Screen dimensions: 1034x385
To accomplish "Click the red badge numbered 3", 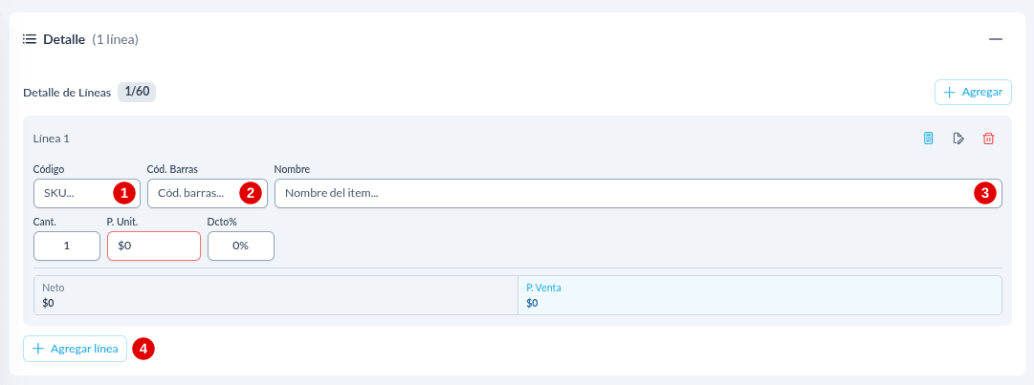I will coord(985,193).
